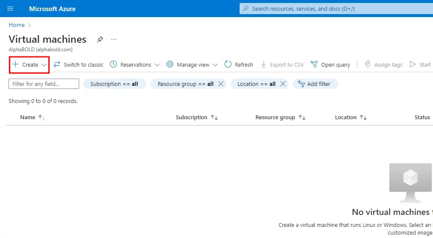433x238 pixels.
Task: Expand the Reservations dropdown chevron
Action: pos(157,65)
